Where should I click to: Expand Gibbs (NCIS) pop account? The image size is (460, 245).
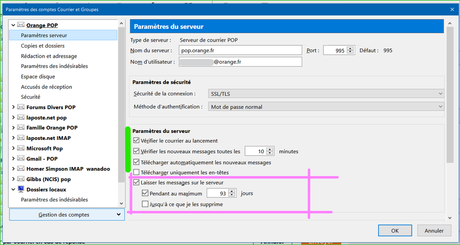coord(13,179)
